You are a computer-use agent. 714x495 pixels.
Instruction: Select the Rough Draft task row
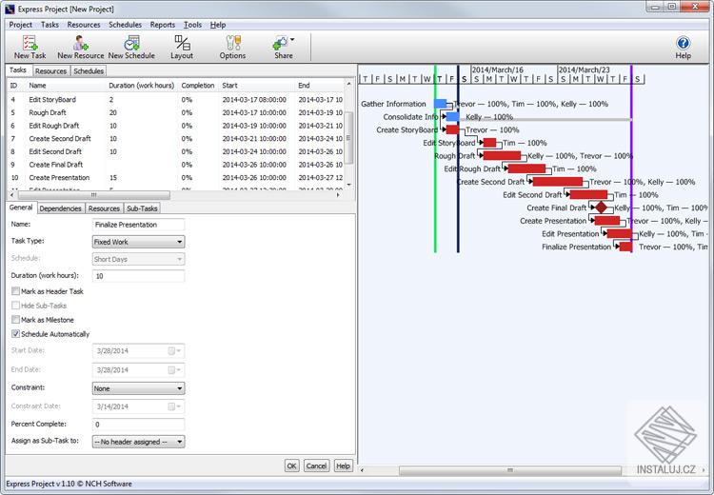click(x=176, y=112)
